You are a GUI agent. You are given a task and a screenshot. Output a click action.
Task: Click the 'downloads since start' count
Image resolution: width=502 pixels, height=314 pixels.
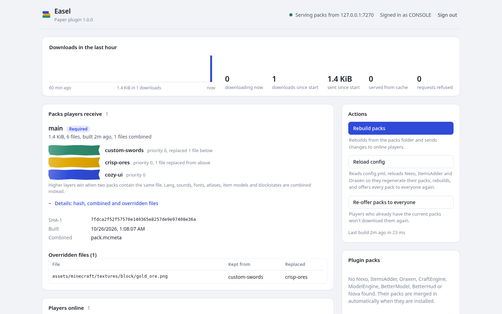click(274, 79)
